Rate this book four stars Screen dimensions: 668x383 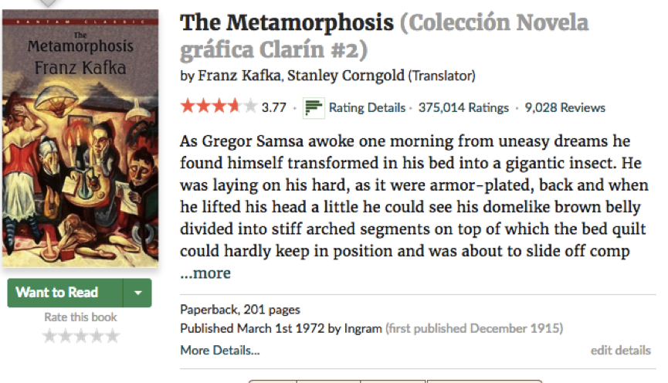pos(97,336)
